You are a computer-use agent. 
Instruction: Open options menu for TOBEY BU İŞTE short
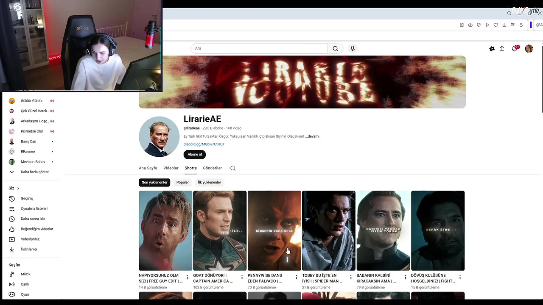(351, 277)
